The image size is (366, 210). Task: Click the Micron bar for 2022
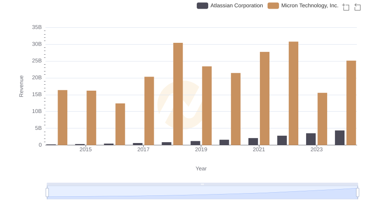pos(293,93)
